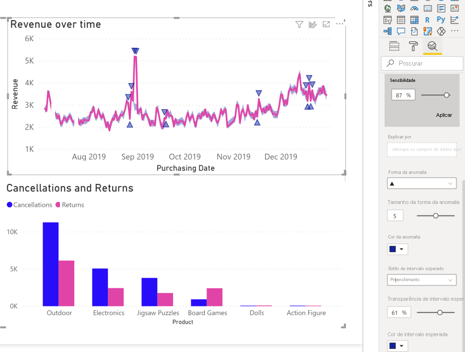
Task: Select the R script visual
Action: pyautogui.click(x=427, y=20)
